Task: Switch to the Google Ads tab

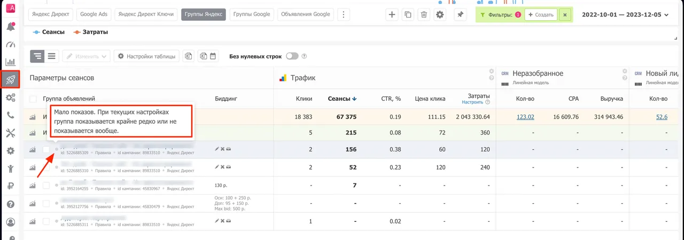Action: 94,14
